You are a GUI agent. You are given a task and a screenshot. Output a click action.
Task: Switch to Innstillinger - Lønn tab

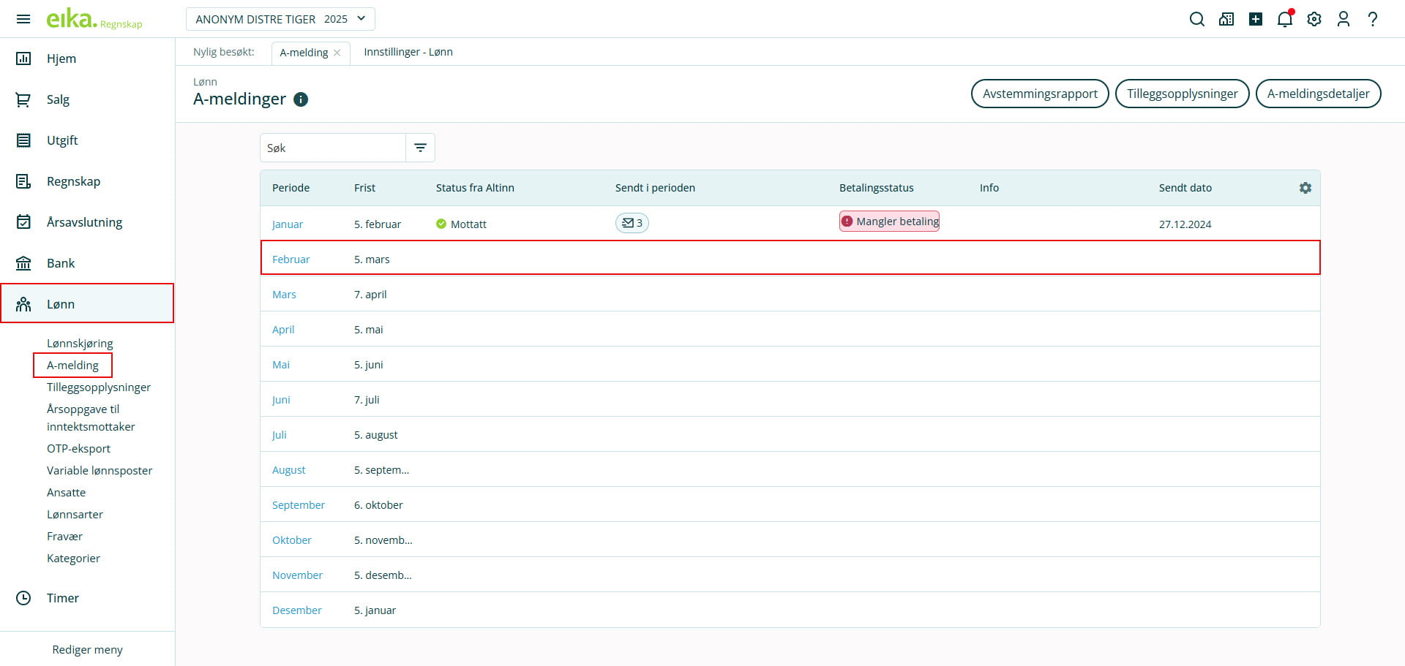[x=408, y=52]
